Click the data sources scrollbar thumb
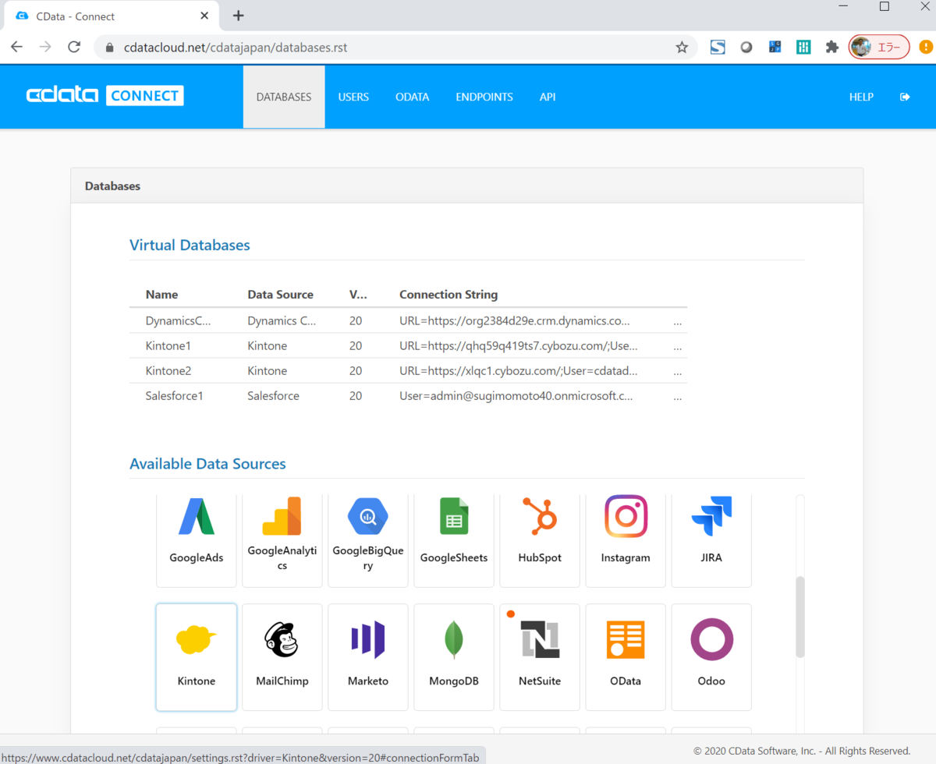 click(799, 617)
